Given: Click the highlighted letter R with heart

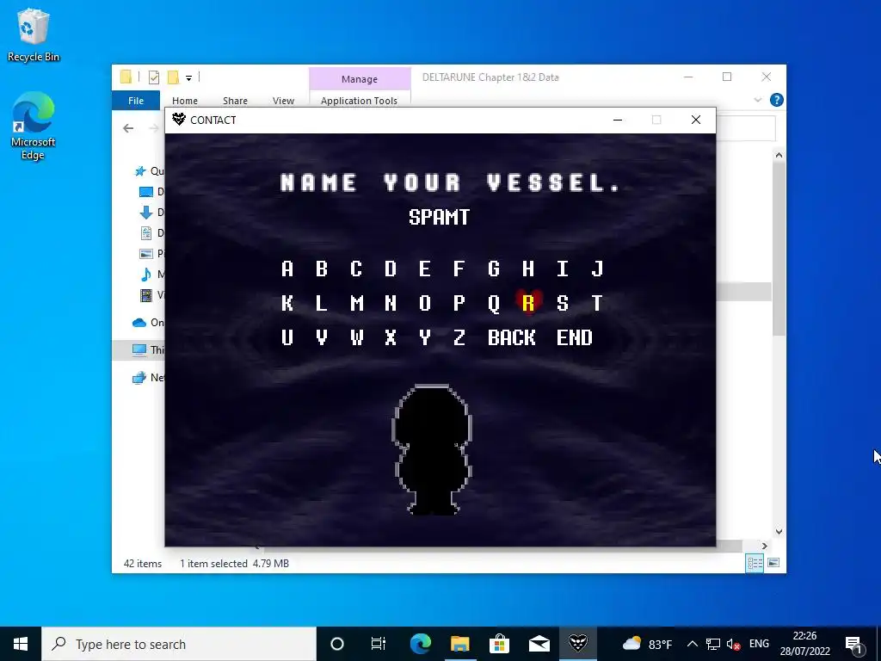Looking at the screenshot, I should [x=528, y=303].
